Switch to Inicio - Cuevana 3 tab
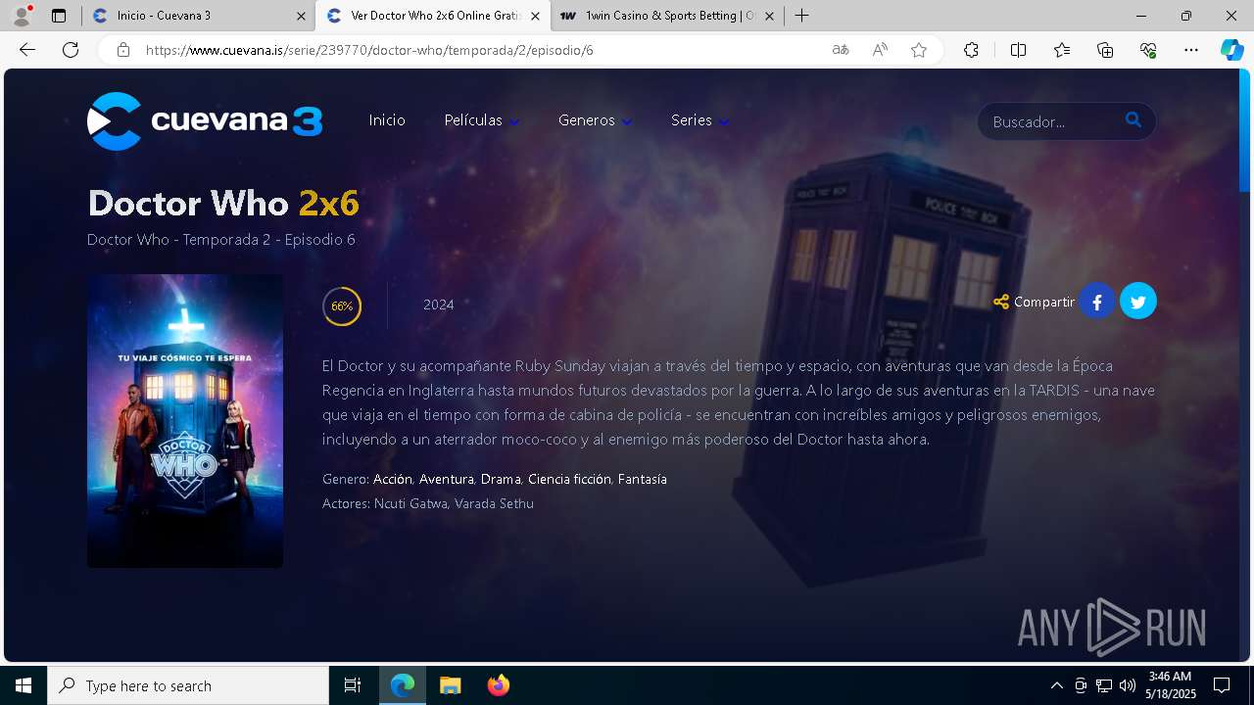Viewport: 1254px width, 705px height. tap(198, 16)
